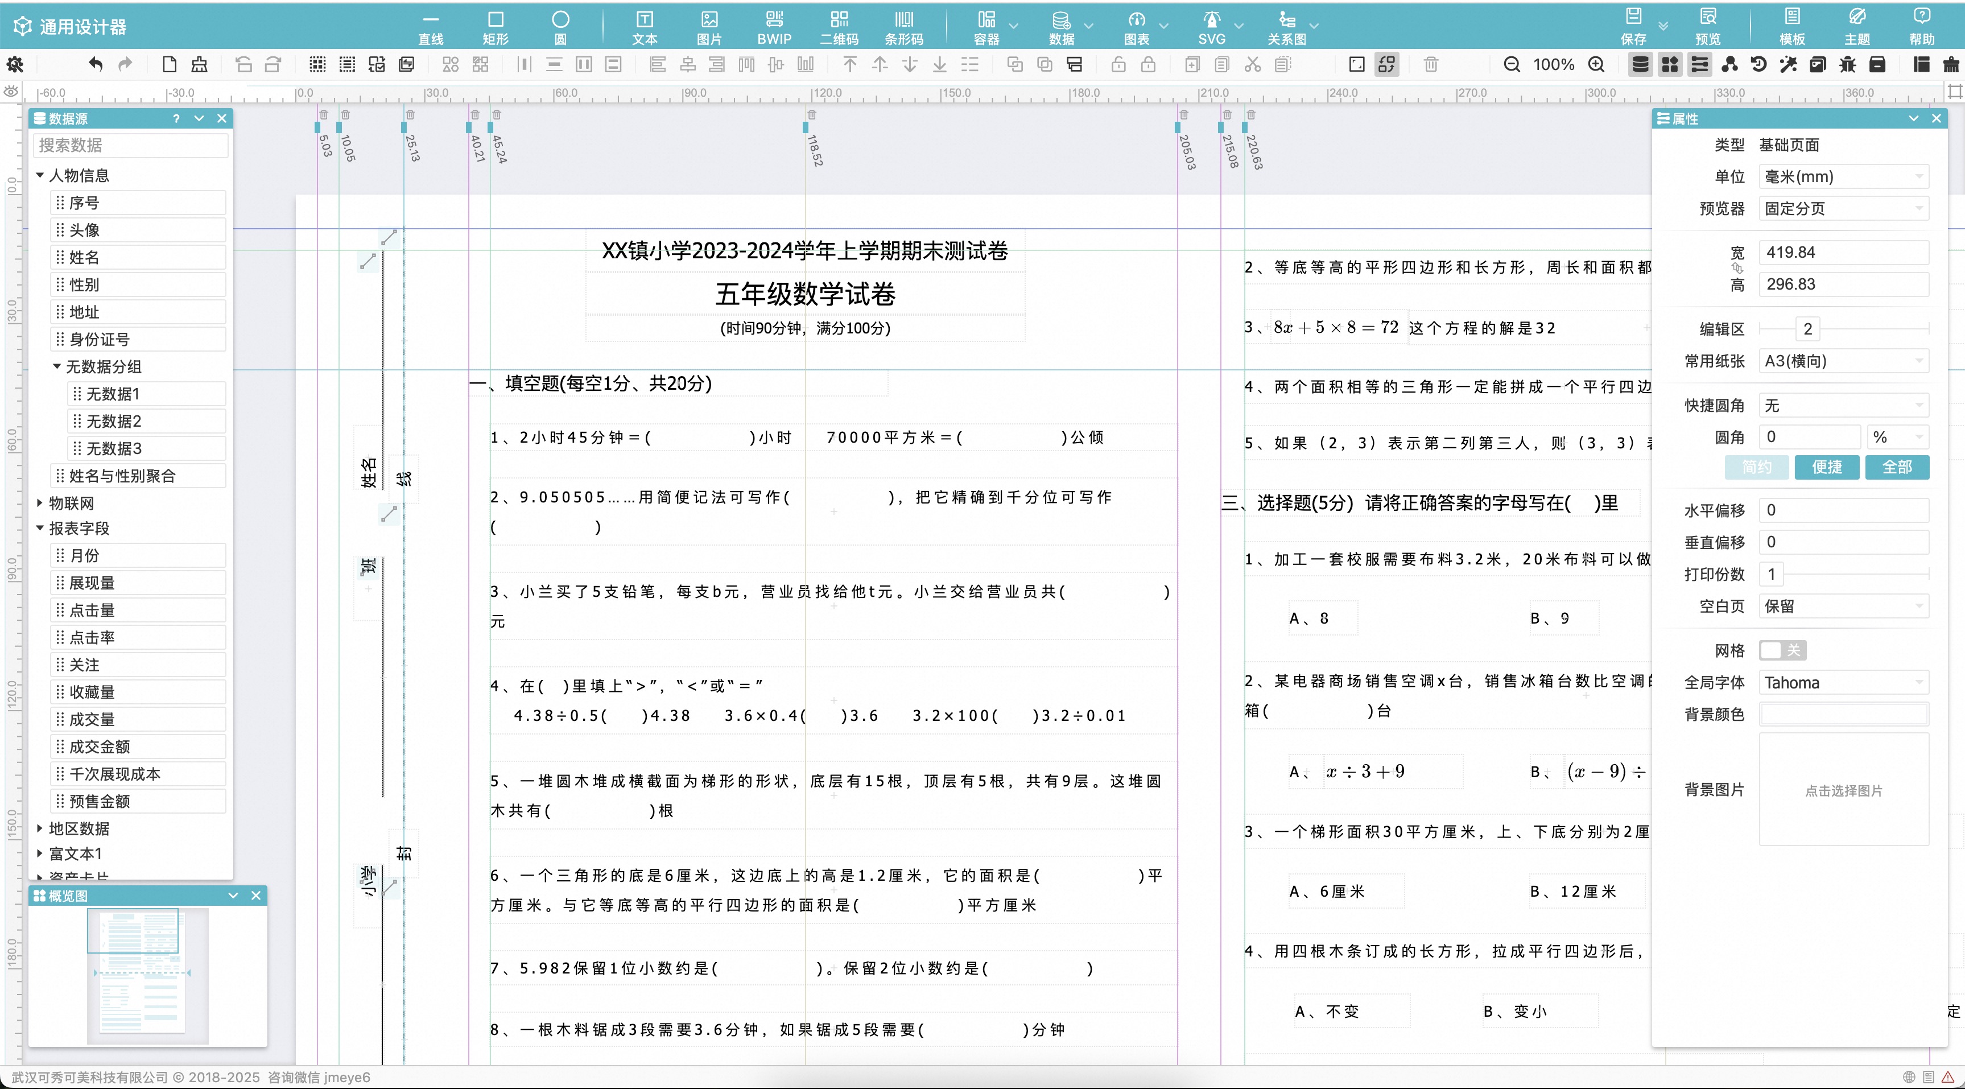Click the history clock icon in toolbar
Viewport: 1965px width, 1089px height.
tap(1758, 65)
